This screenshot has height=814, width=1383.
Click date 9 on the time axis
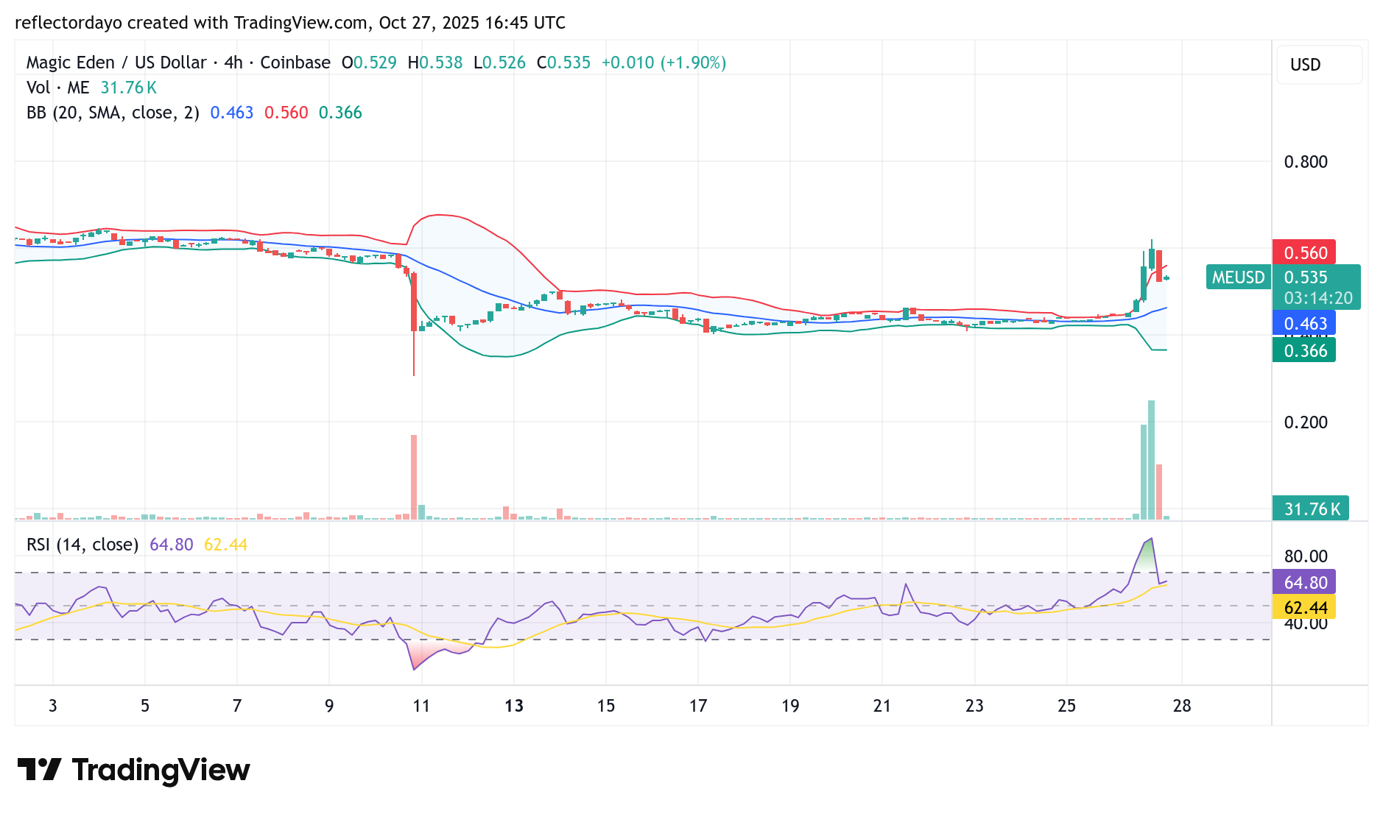point(329,706)
